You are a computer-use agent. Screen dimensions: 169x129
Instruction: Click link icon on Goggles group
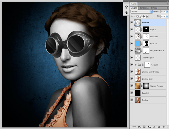click(143, 65)
